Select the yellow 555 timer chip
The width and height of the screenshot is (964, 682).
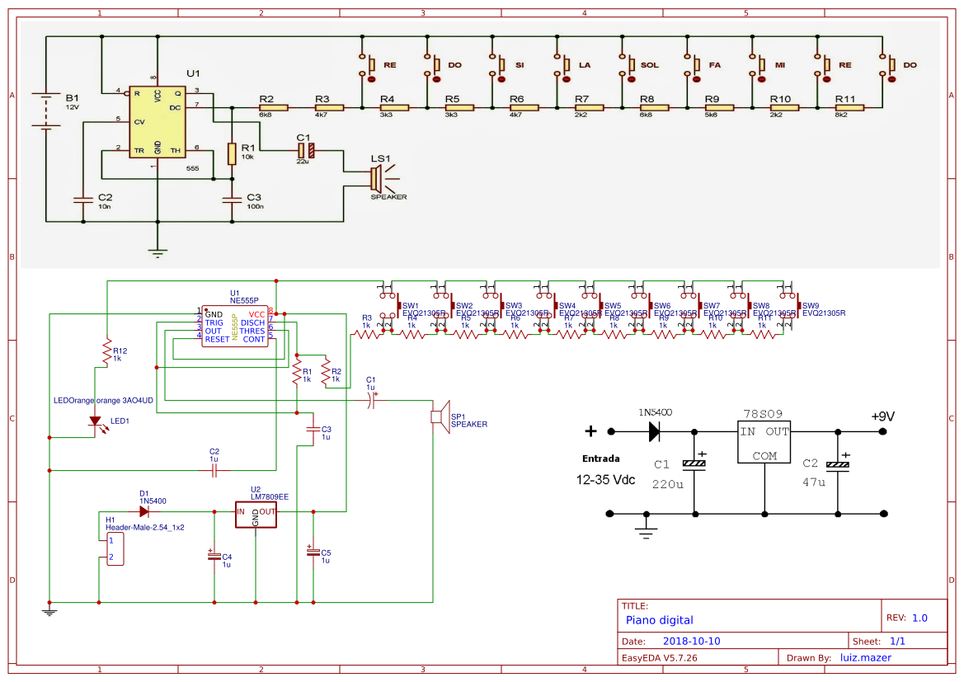157,120
